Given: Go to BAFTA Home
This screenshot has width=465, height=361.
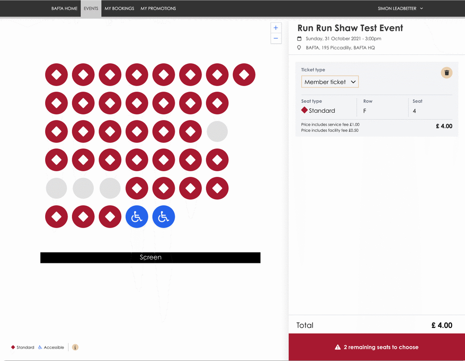Looking at the screenshot, I should click(x=64, y=9).
